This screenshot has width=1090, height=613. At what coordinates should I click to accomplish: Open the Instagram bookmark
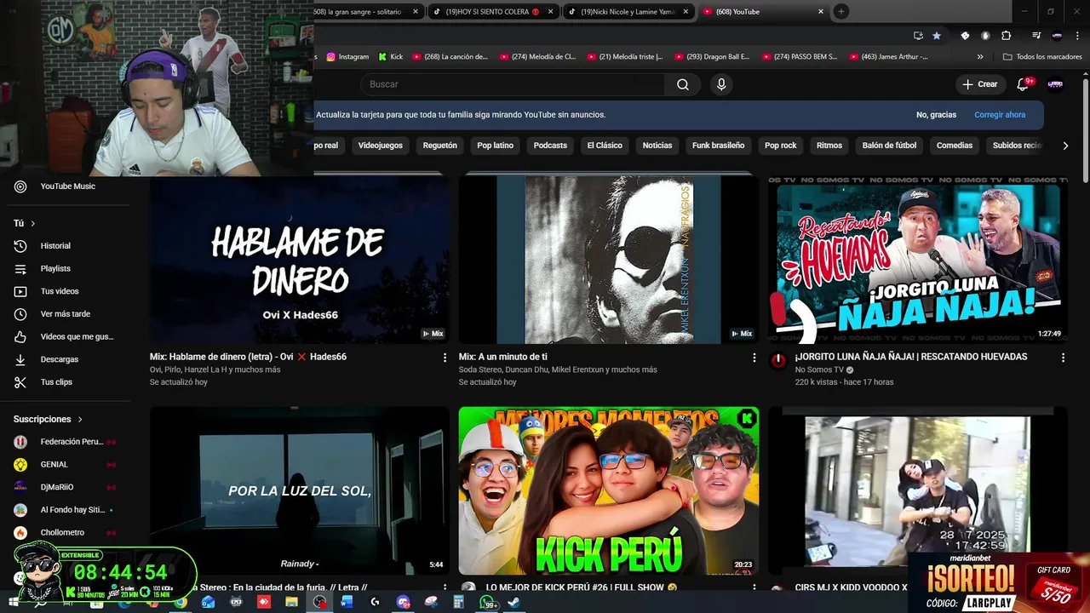(347, 57)
